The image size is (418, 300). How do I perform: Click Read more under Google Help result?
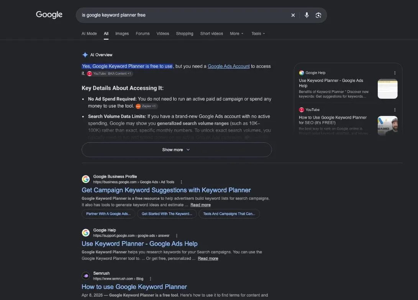(x=208, y=258)
